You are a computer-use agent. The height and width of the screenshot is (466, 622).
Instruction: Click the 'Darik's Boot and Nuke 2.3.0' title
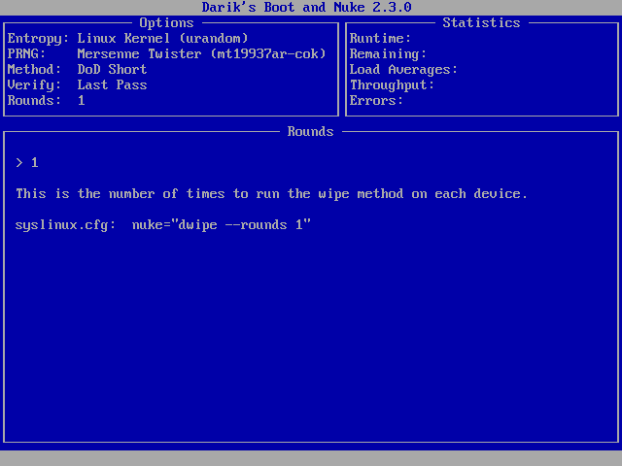pos(306,7)
